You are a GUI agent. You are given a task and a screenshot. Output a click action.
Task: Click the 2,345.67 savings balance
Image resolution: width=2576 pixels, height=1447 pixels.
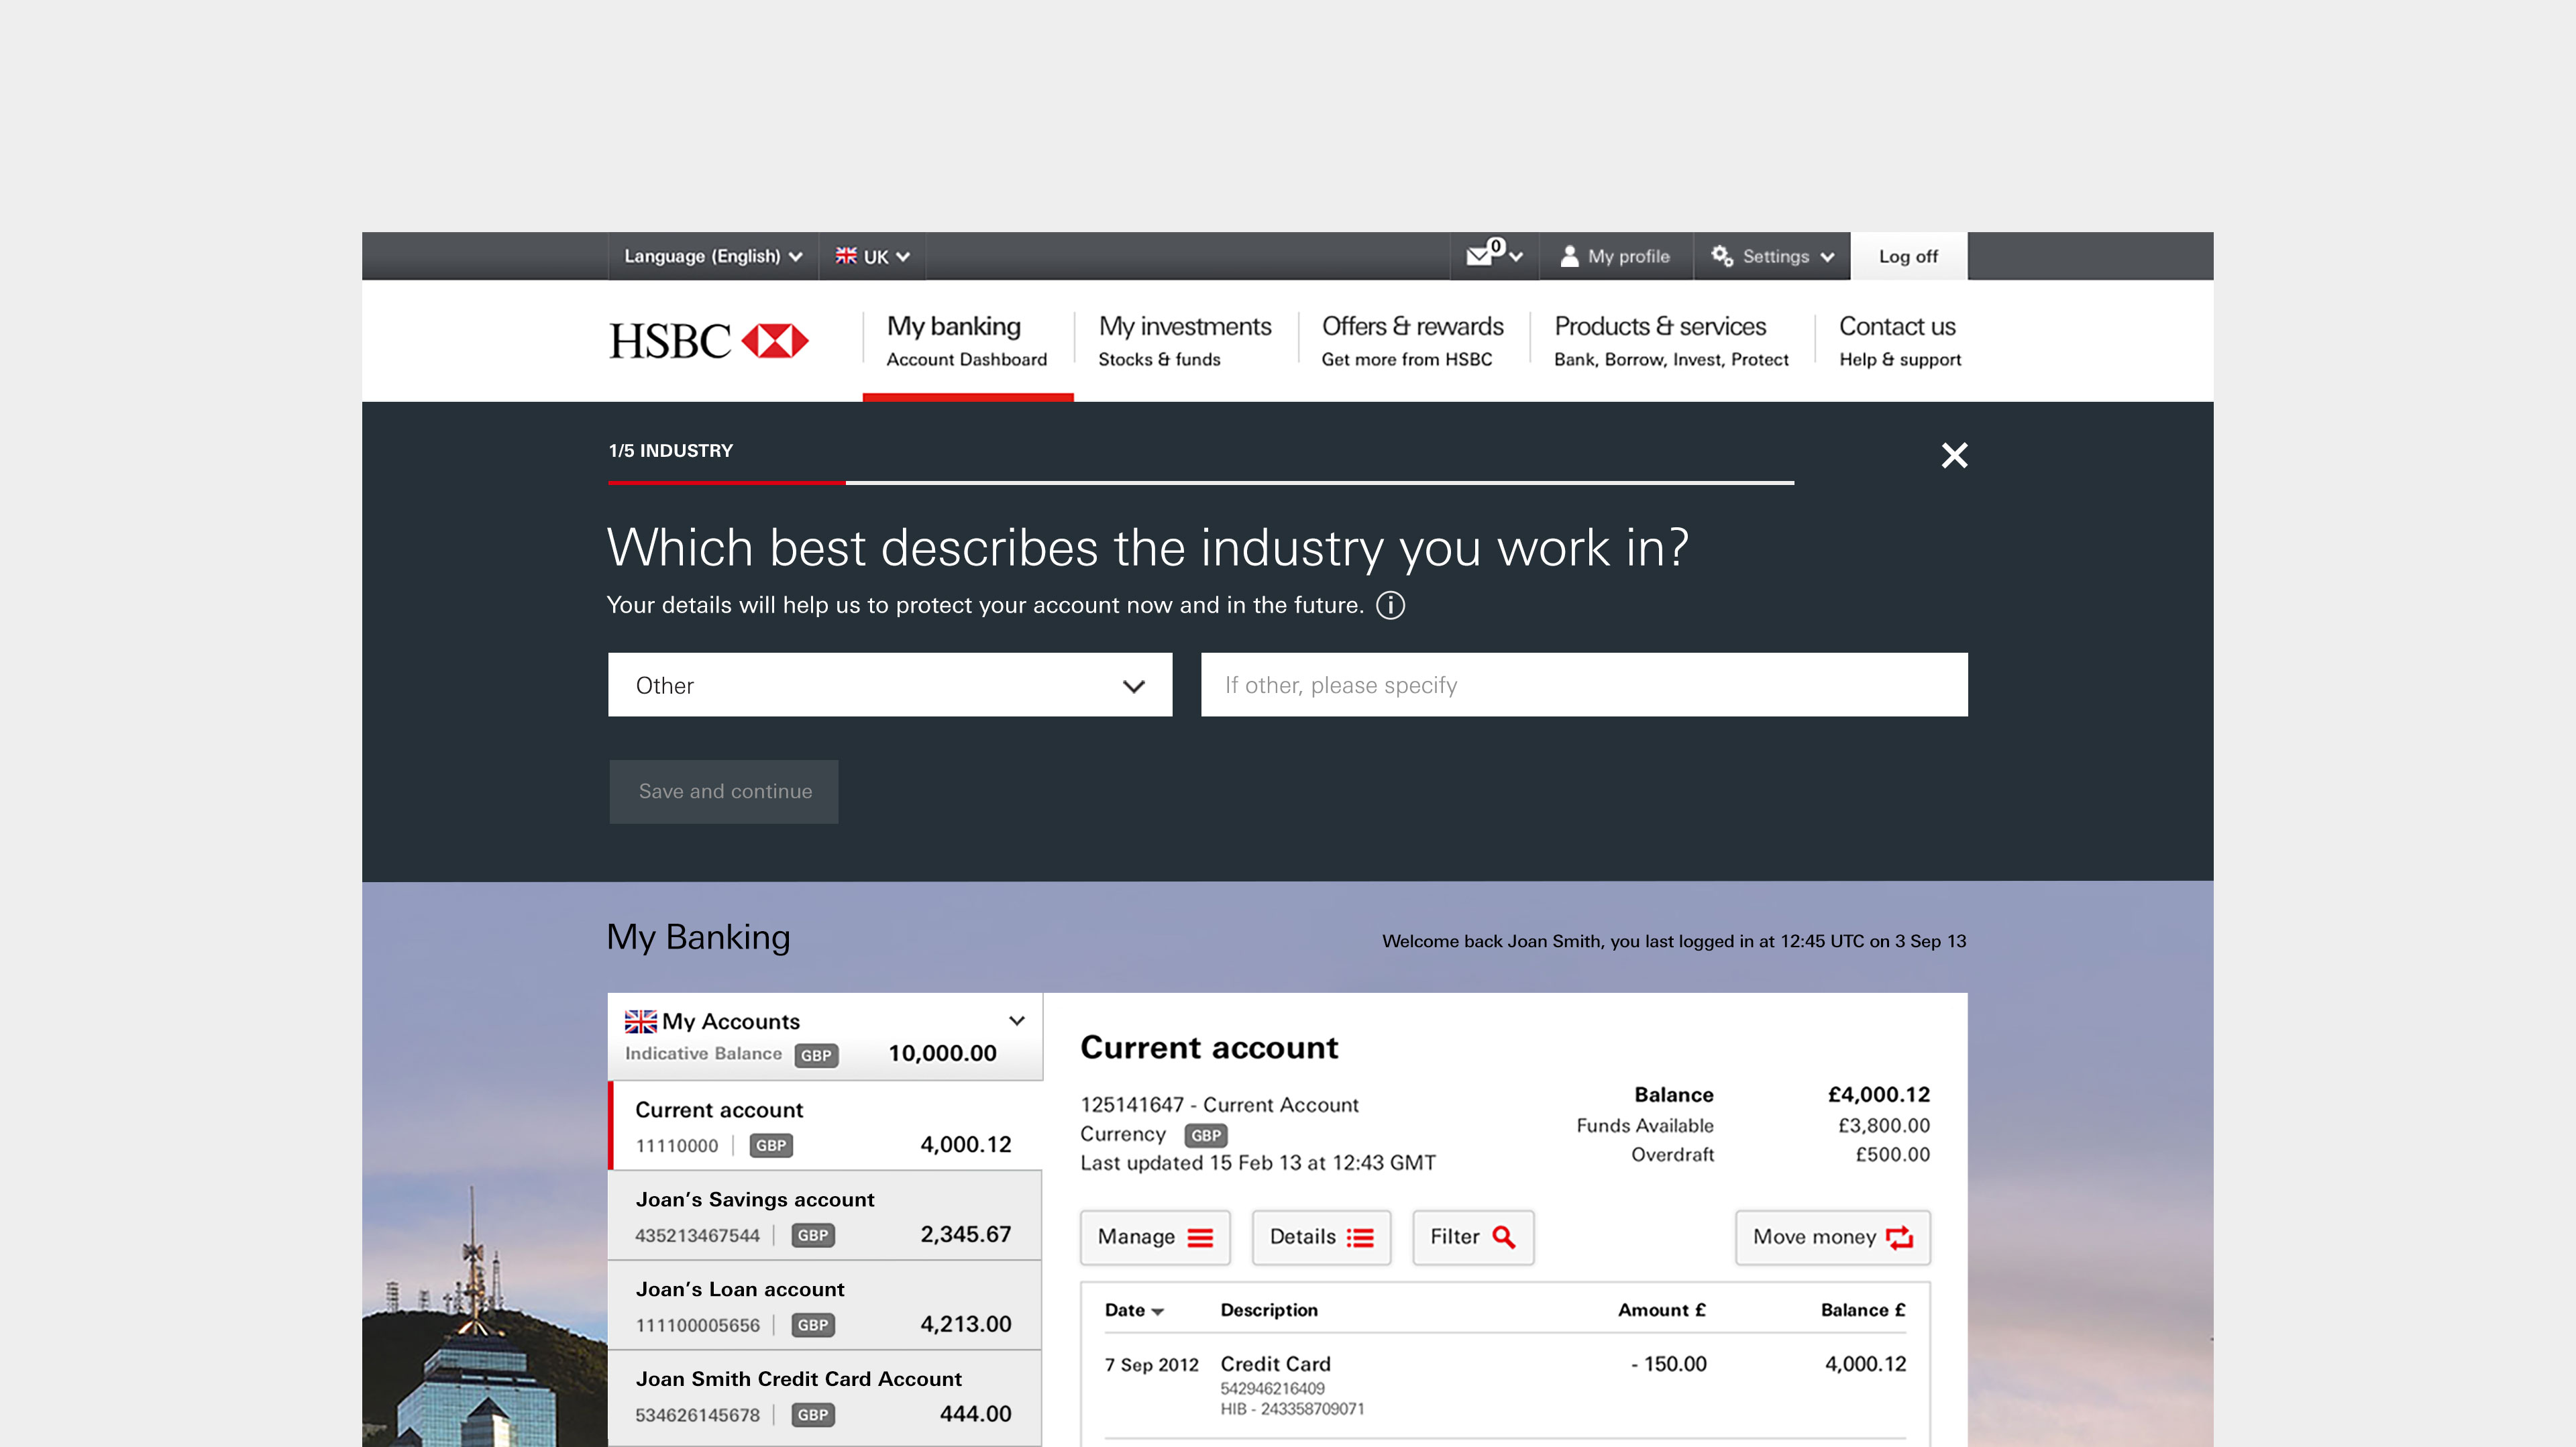point(965,1234)
